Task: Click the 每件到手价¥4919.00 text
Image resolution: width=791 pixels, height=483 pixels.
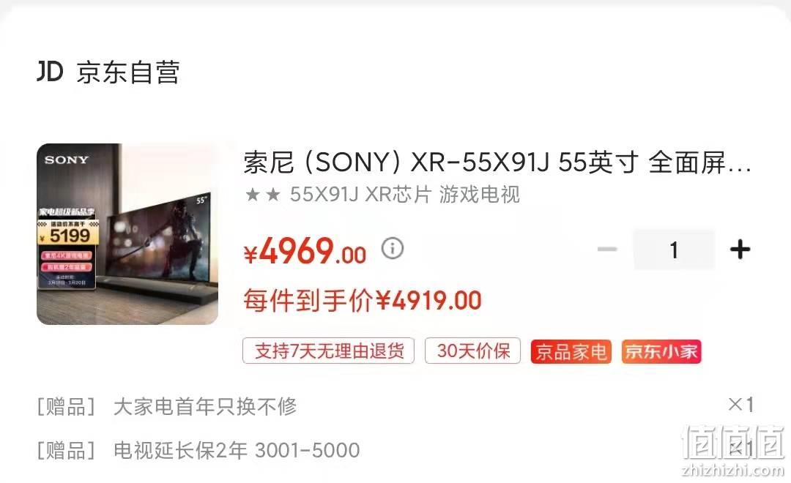Action: click(x=363, y=301)
